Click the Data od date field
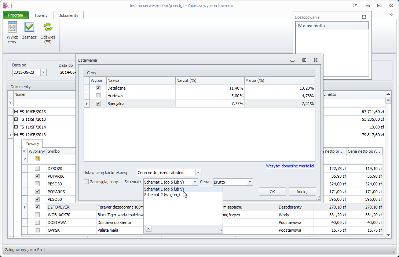This screenshot has width=399, height=257. [26, 72]
